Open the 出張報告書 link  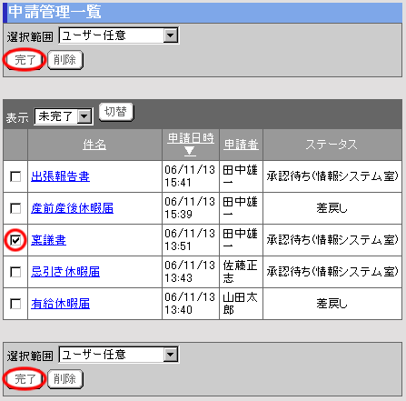[60, 176]
